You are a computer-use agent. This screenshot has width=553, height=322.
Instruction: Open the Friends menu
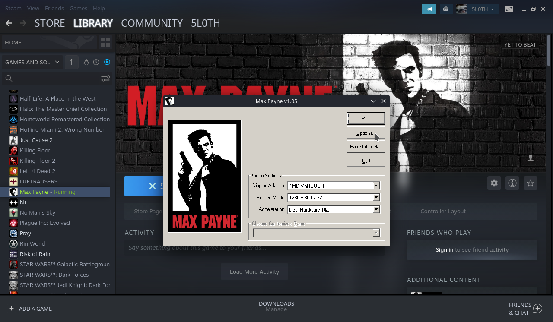tap(54, 8)
